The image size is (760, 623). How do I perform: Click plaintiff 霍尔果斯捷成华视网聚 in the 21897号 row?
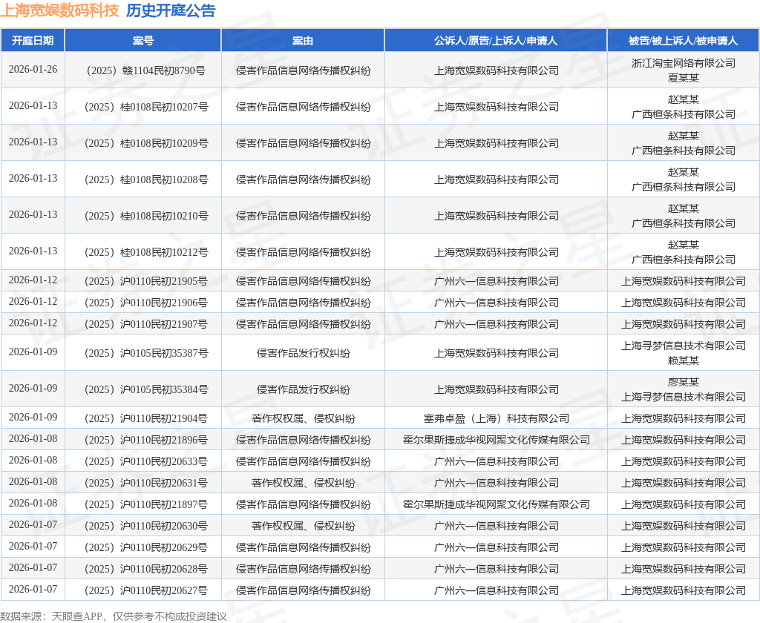pyautogui.click(x=496, y=504)
